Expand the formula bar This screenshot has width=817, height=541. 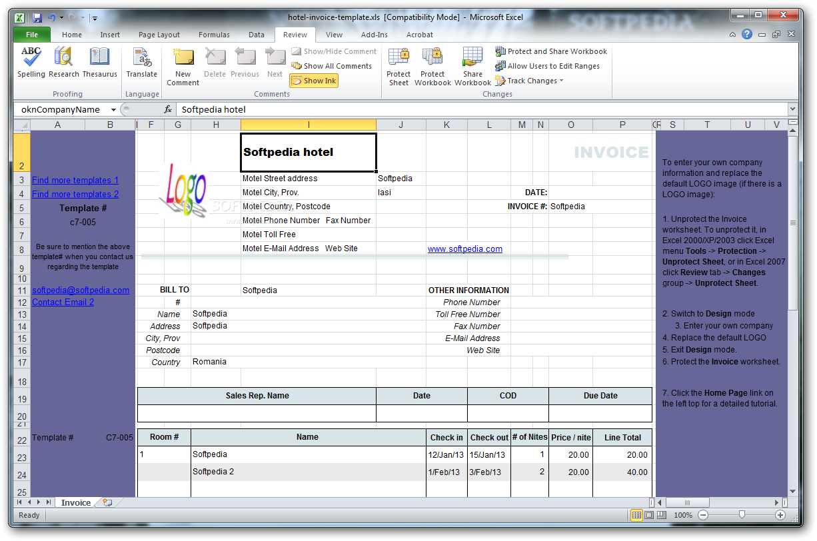[x=792, y=109]
